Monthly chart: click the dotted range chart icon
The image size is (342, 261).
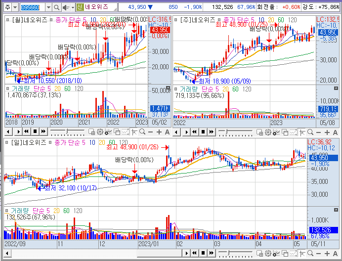point(125,132)
